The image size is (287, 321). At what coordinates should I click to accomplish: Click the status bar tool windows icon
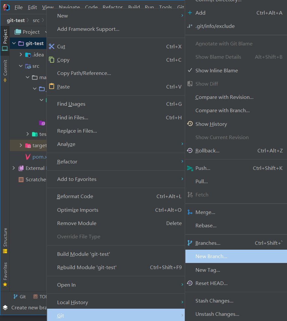tap(5, 307)
